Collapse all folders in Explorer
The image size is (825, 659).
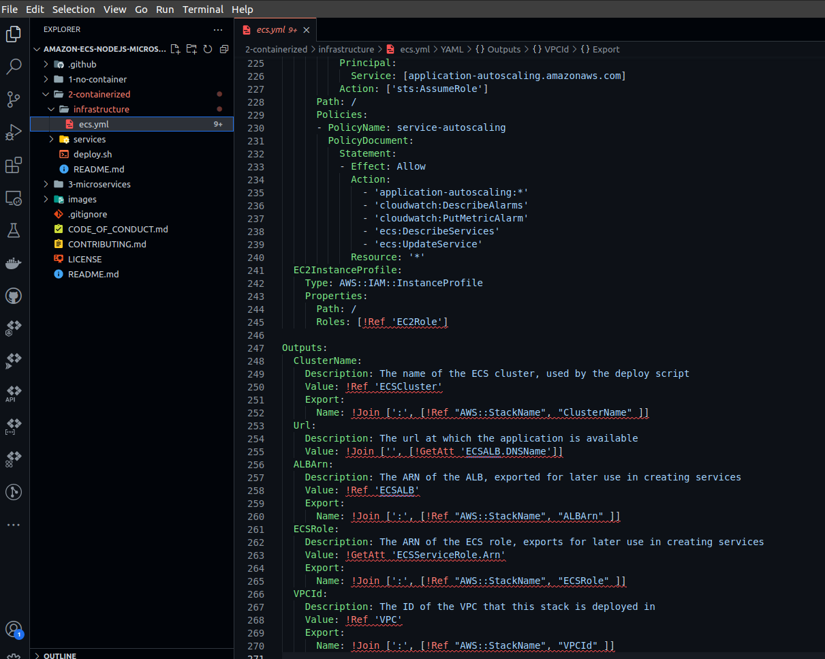(x=223, y=49)
